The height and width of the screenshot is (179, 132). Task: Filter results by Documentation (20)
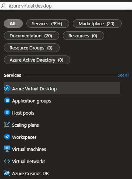point(31,36)
